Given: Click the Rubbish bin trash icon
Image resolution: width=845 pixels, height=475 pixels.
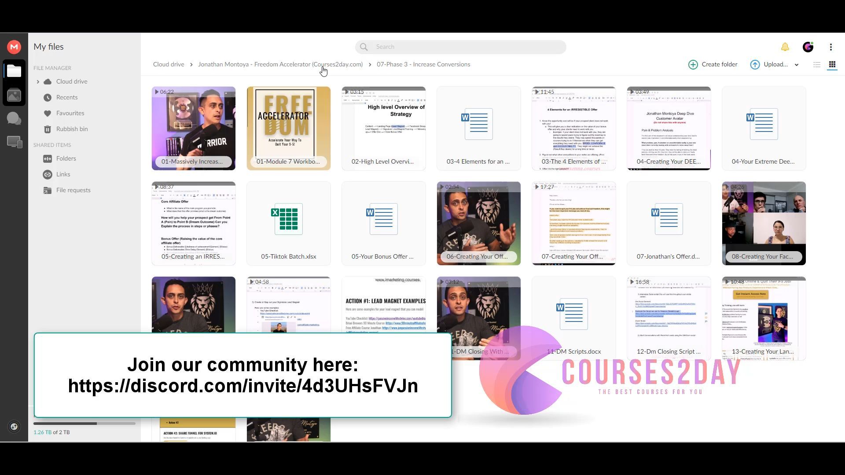Looking at the screenshot, I should pos(48,129).
